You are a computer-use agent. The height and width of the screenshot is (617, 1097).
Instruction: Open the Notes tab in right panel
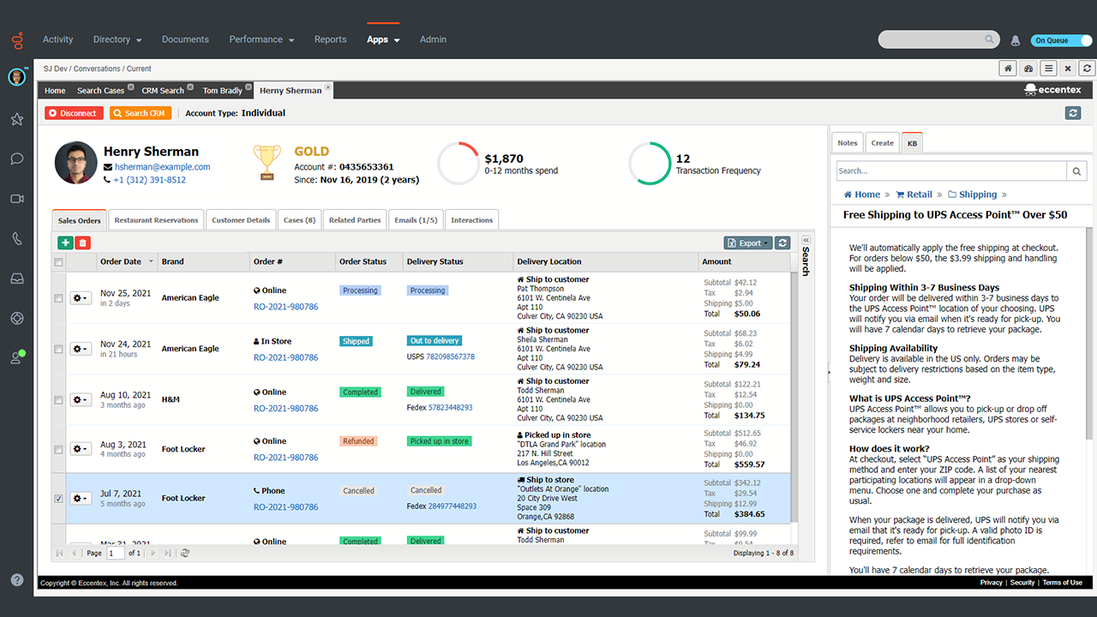coord(848,143)
